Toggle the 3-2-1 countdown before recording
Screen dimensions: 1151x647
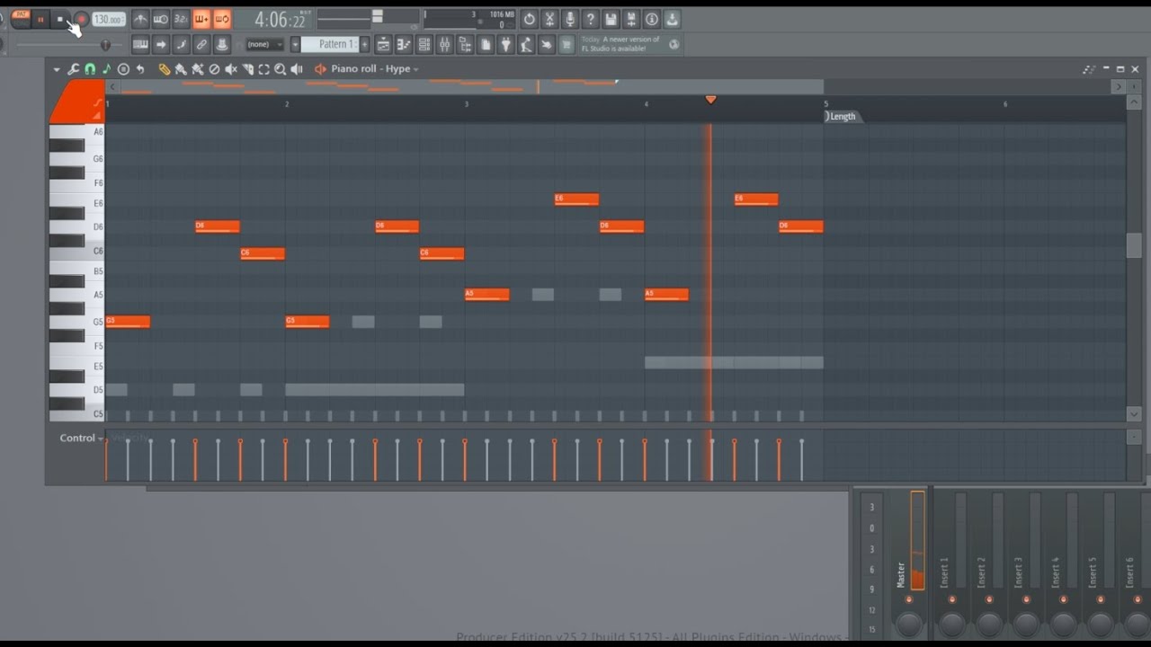[x=181, y=19]
